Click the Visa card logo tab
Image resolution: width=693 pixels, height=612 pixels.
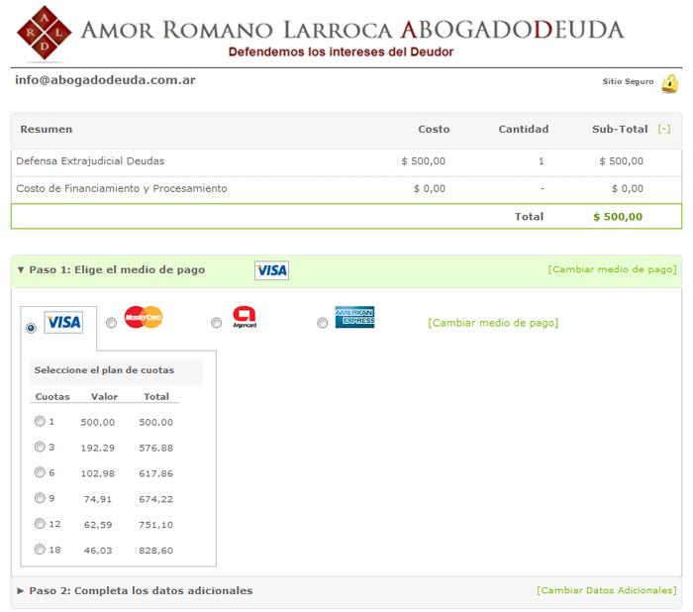64,322
